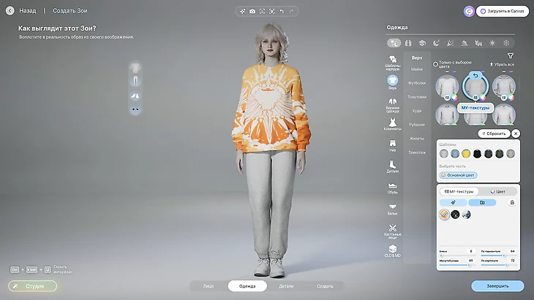Click the redo arrow in the top toolbar
The height and width of the screenshot is (300, 534).
292,11
